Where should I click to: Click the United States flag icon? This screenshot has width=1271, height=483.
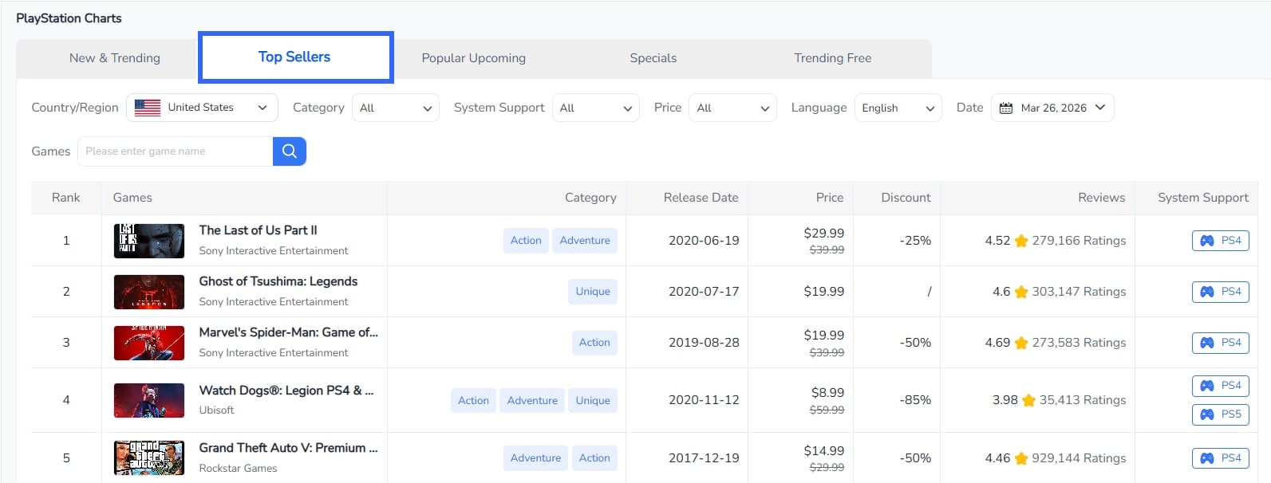(x=148, y=108)
